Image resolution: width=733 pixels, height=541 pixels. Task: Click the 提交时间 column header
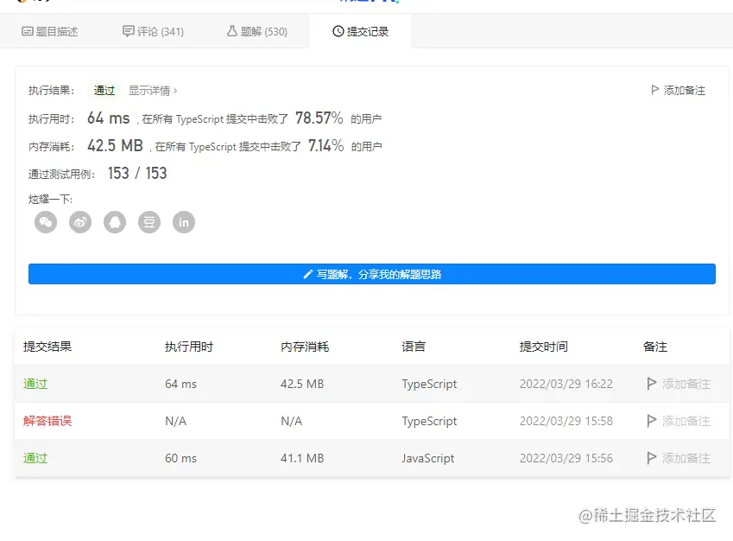coord(544,347)
